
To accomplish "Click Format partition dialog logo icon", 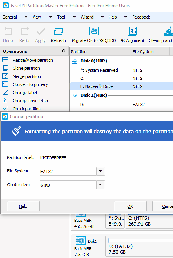I will pyautogui.click(x=5, y=116).
